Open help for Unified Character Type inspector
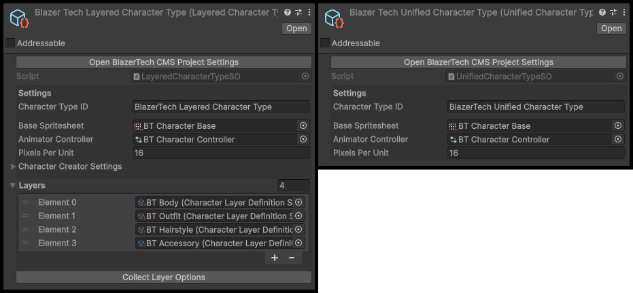This screenshot has height=293, width=633. (602, 12)
